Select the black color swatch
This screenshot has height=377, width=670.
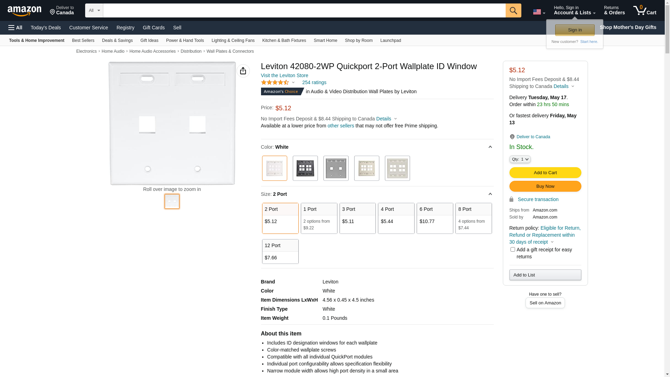pyautogui.click(x=305, y=168)
